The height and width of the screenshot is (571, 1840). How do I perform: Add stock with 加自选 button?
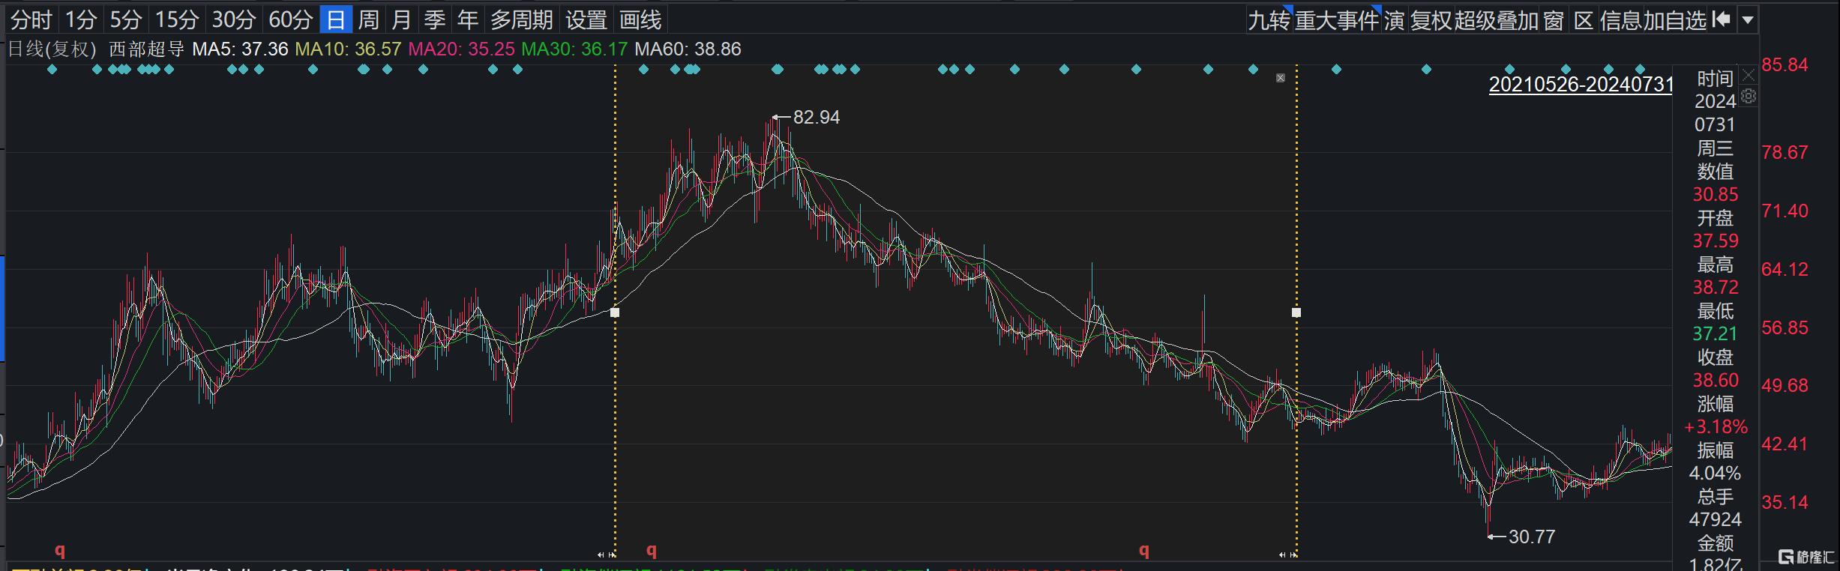click(x=1674, y=20)
